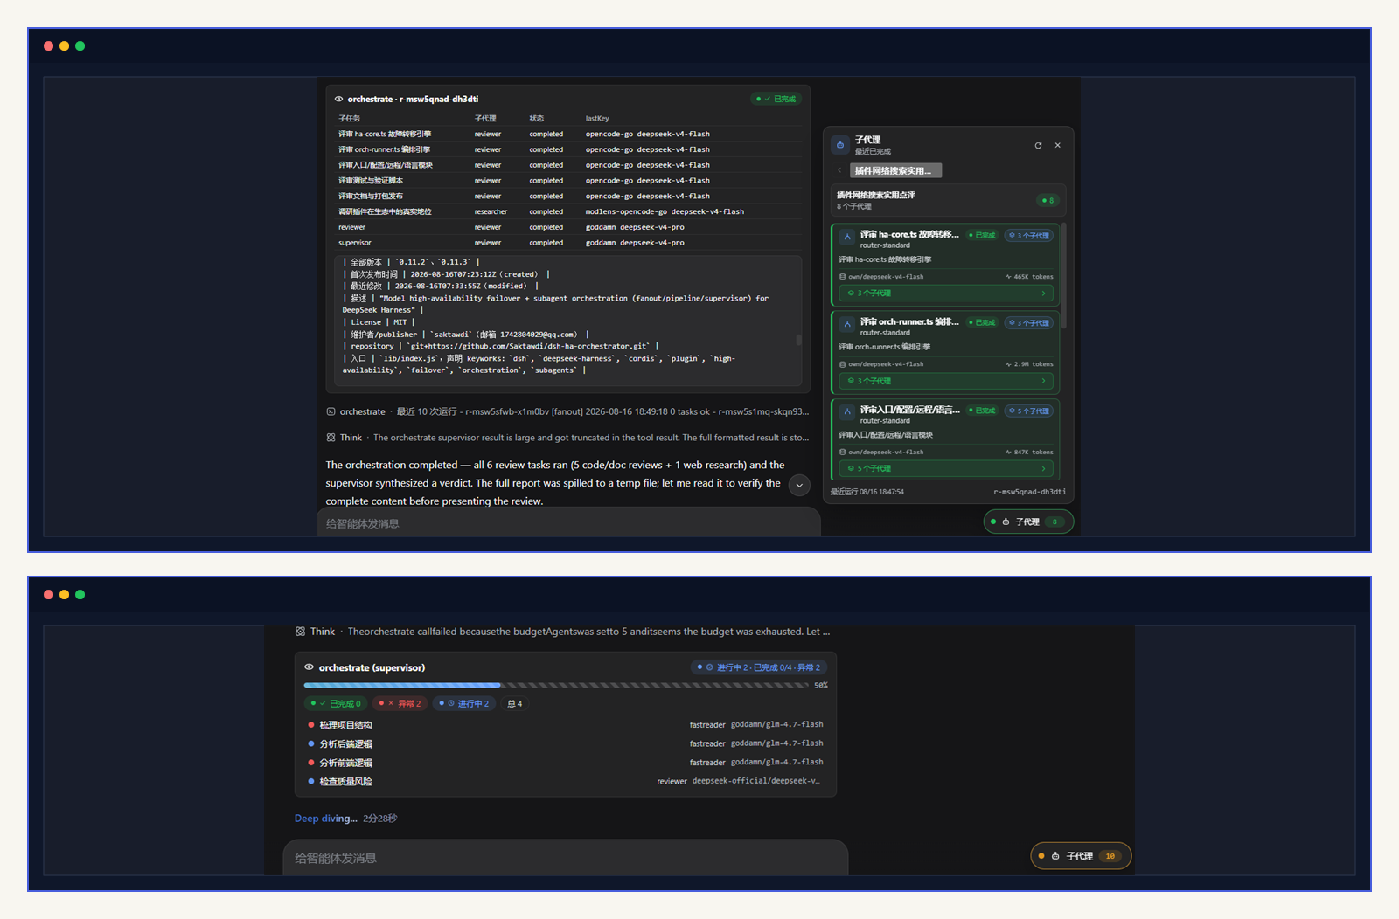Click 3个子代理 blue badge on orch-runner.ts card
Viewport: 1399px width, 919px height.
(1029, 323)
